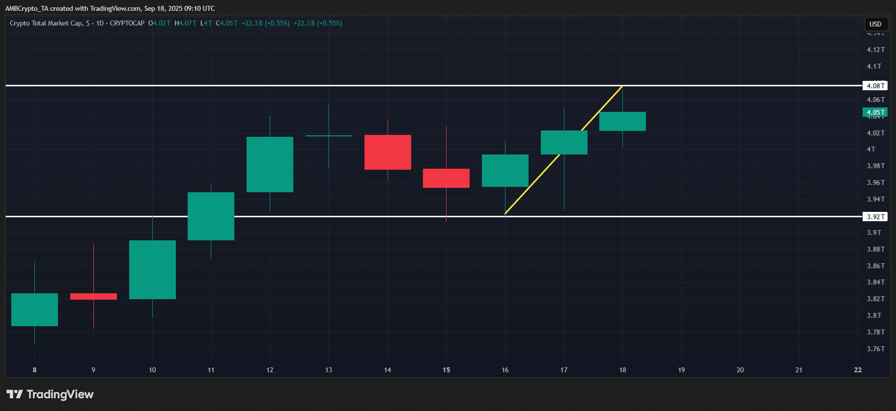This screenshot has height=411, width=896.
Task: Click the 4.08T resistance price label
Action: 875,86
